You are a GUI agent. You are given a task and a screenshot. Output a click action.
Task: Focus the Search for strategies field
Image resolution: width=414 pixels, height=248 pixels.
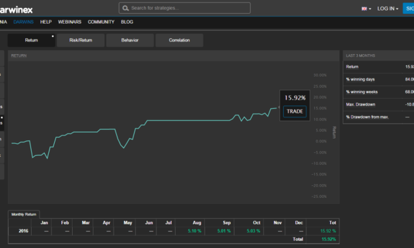(185, 8)
